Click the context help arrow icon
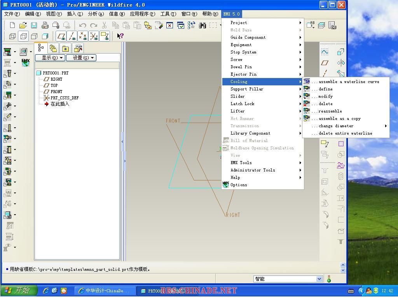The height and width of the screenshot is (298, 398). pyautogui.click(x=120, y=36)
